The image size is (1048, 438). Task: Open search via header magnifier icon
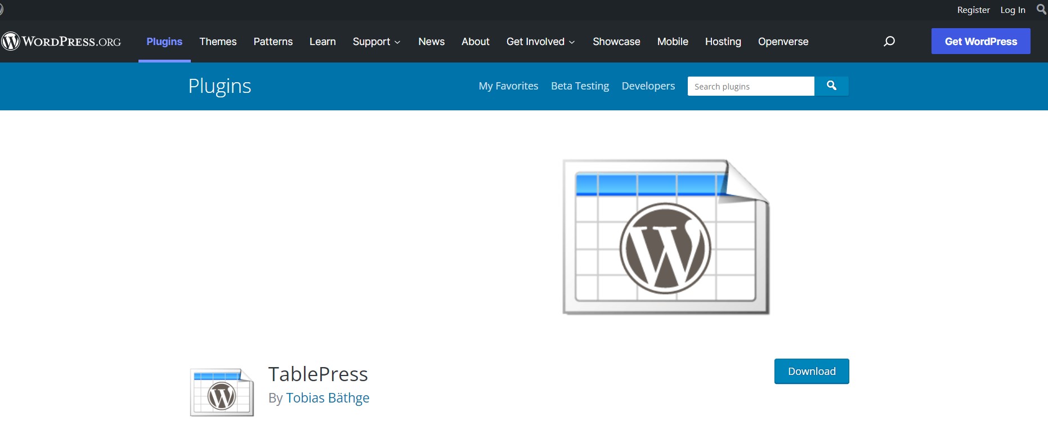point(889,41)
